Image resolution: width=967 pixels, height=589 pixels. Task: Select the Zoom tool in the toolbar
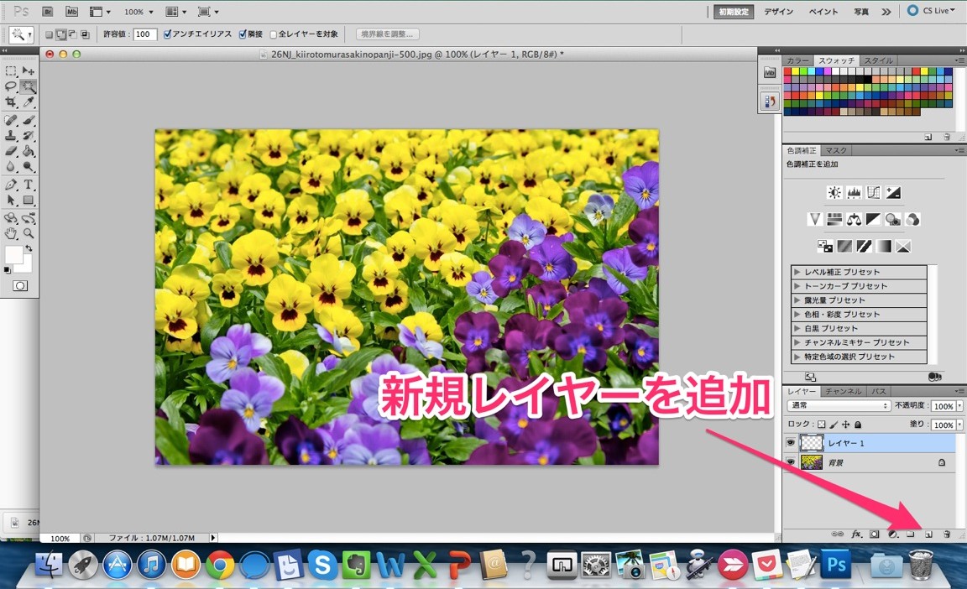pyautogui.click(x=28, y=233)
